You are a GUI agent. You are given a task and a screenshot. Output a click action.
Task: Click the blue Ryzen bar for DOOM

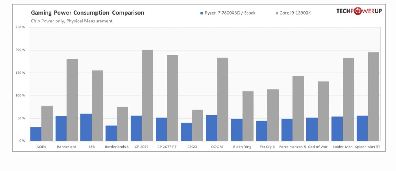pos(211,128)
